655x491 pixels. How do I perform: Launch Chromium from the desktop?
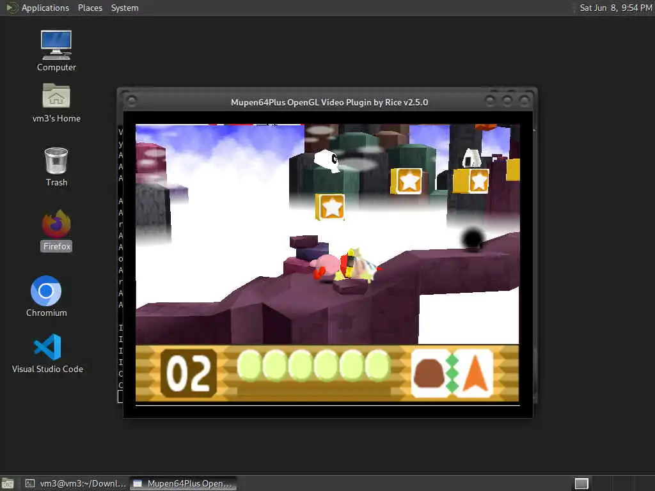[46, 297]
